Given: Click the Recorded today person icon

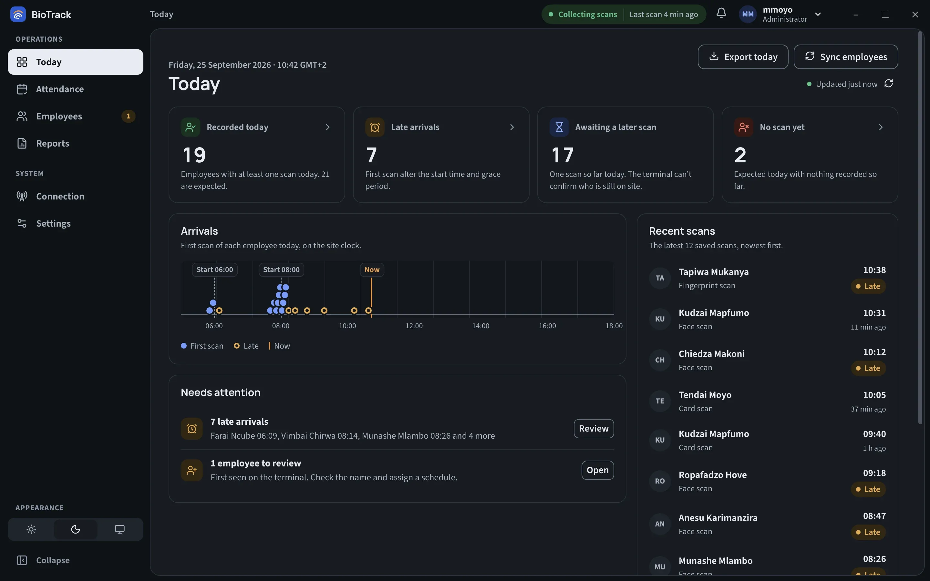Looking at the screenshot, I should coord(190,127).
